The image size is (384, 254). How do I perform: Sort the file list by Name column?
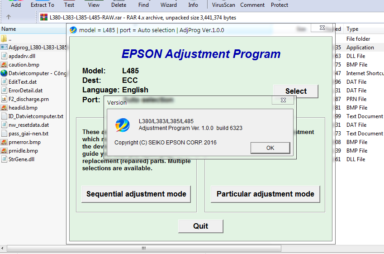click(33, 29)
